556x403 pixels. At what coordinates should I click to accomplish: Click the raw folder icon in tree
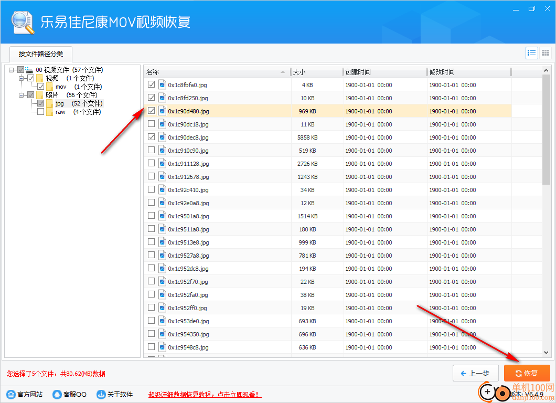(x=50, y=112)
